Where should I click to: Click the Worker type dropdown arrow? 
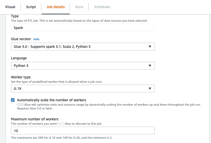pyautogui.click(x=150, y=89)
